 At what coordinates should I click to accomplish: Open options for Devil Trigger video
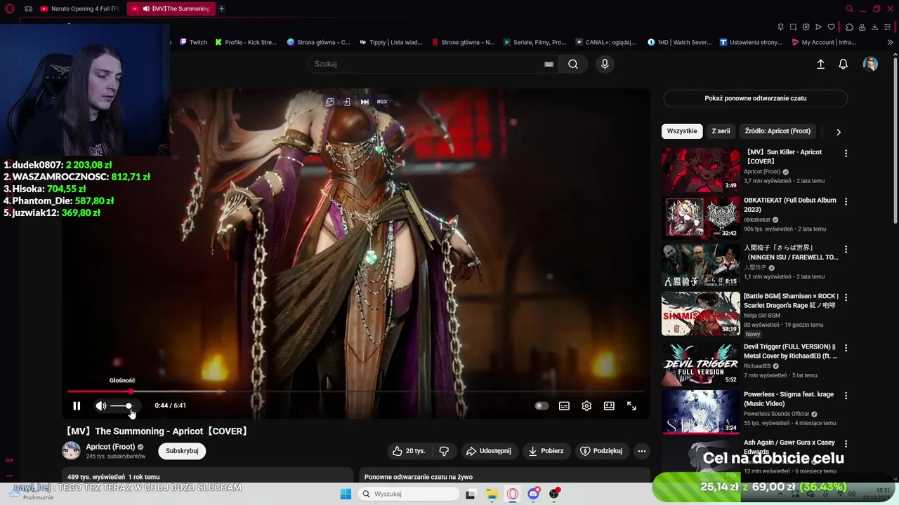[x=846, y=348]
